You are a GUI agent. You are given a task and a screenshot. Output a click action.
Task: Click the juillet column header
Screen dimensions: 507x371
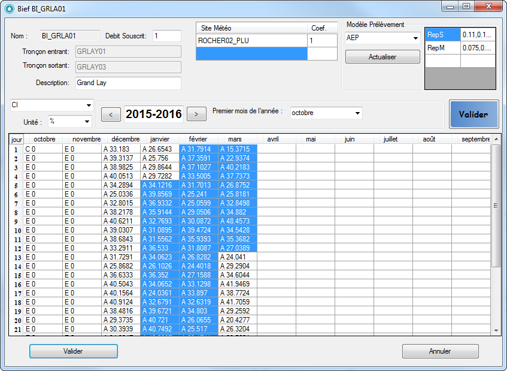[393, 139]
